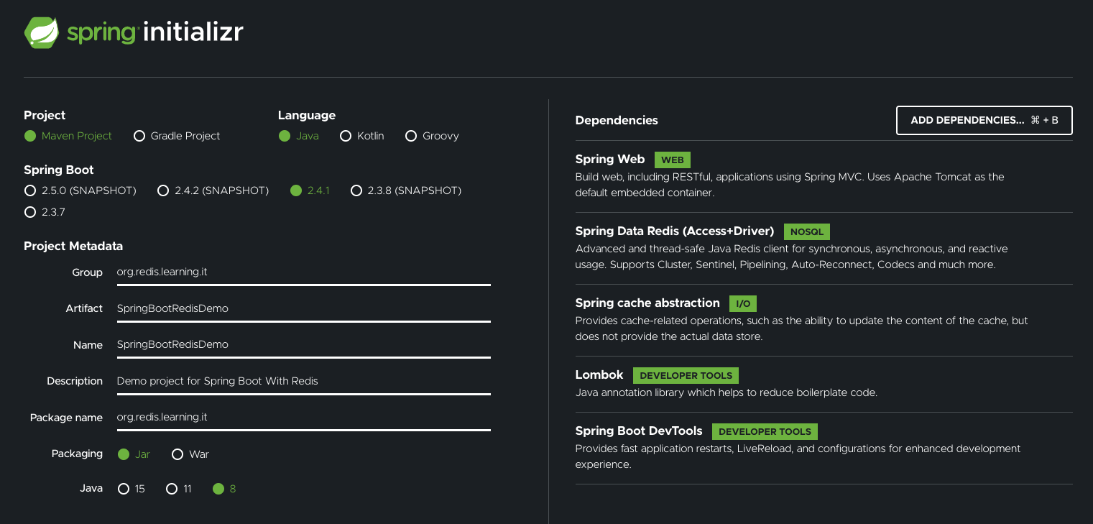Click the Spring Web description text

(790, 185)
